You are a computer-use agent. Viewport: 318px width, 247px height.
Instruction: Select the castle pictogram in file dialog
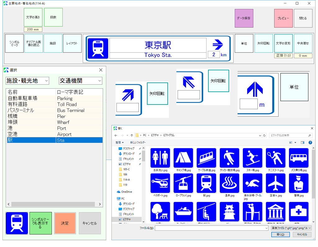[229, 212]
